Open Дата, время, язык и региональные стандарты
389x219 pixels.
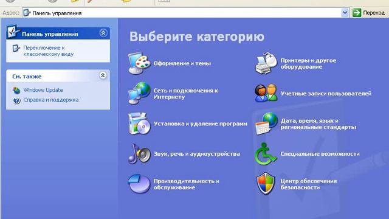pyautogui.click(x=318, y=124)
